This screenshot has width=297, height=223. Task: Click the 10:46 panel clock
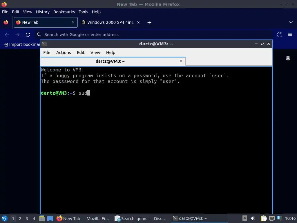coord(290,219)
